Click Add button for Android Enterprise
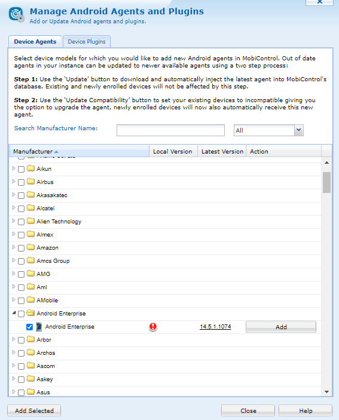Image resolution: width=339 pixels, height=420 pixels. click(x=281, y=327)
